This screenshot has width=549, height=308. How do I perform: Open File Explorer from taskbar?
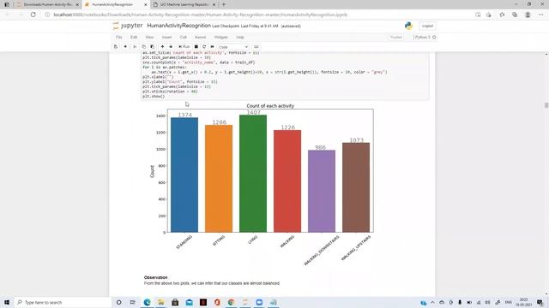tap(161, 302)
